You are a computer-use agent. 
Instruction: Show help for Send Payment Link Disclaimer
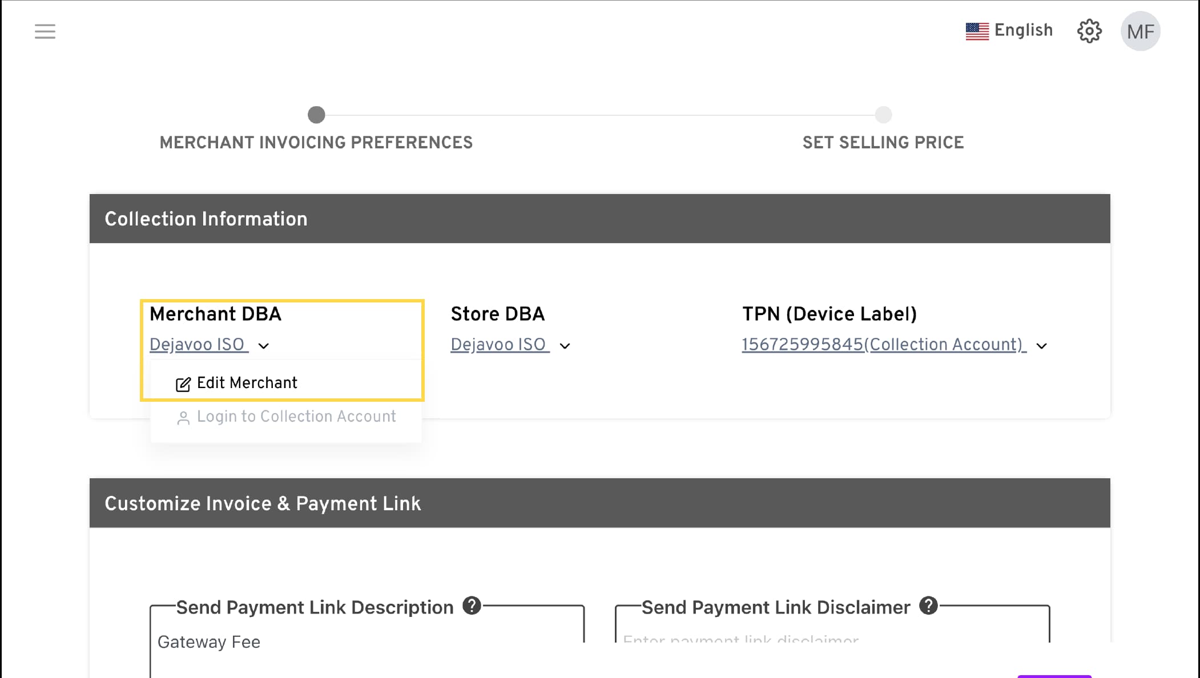[x=928, y=606]
